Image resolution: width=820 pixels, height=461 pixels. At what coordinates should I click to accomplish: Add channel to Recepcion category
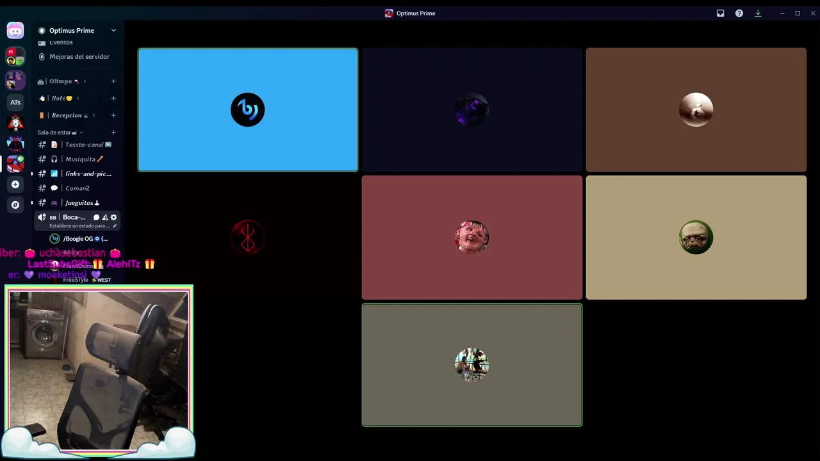(113, 115)
